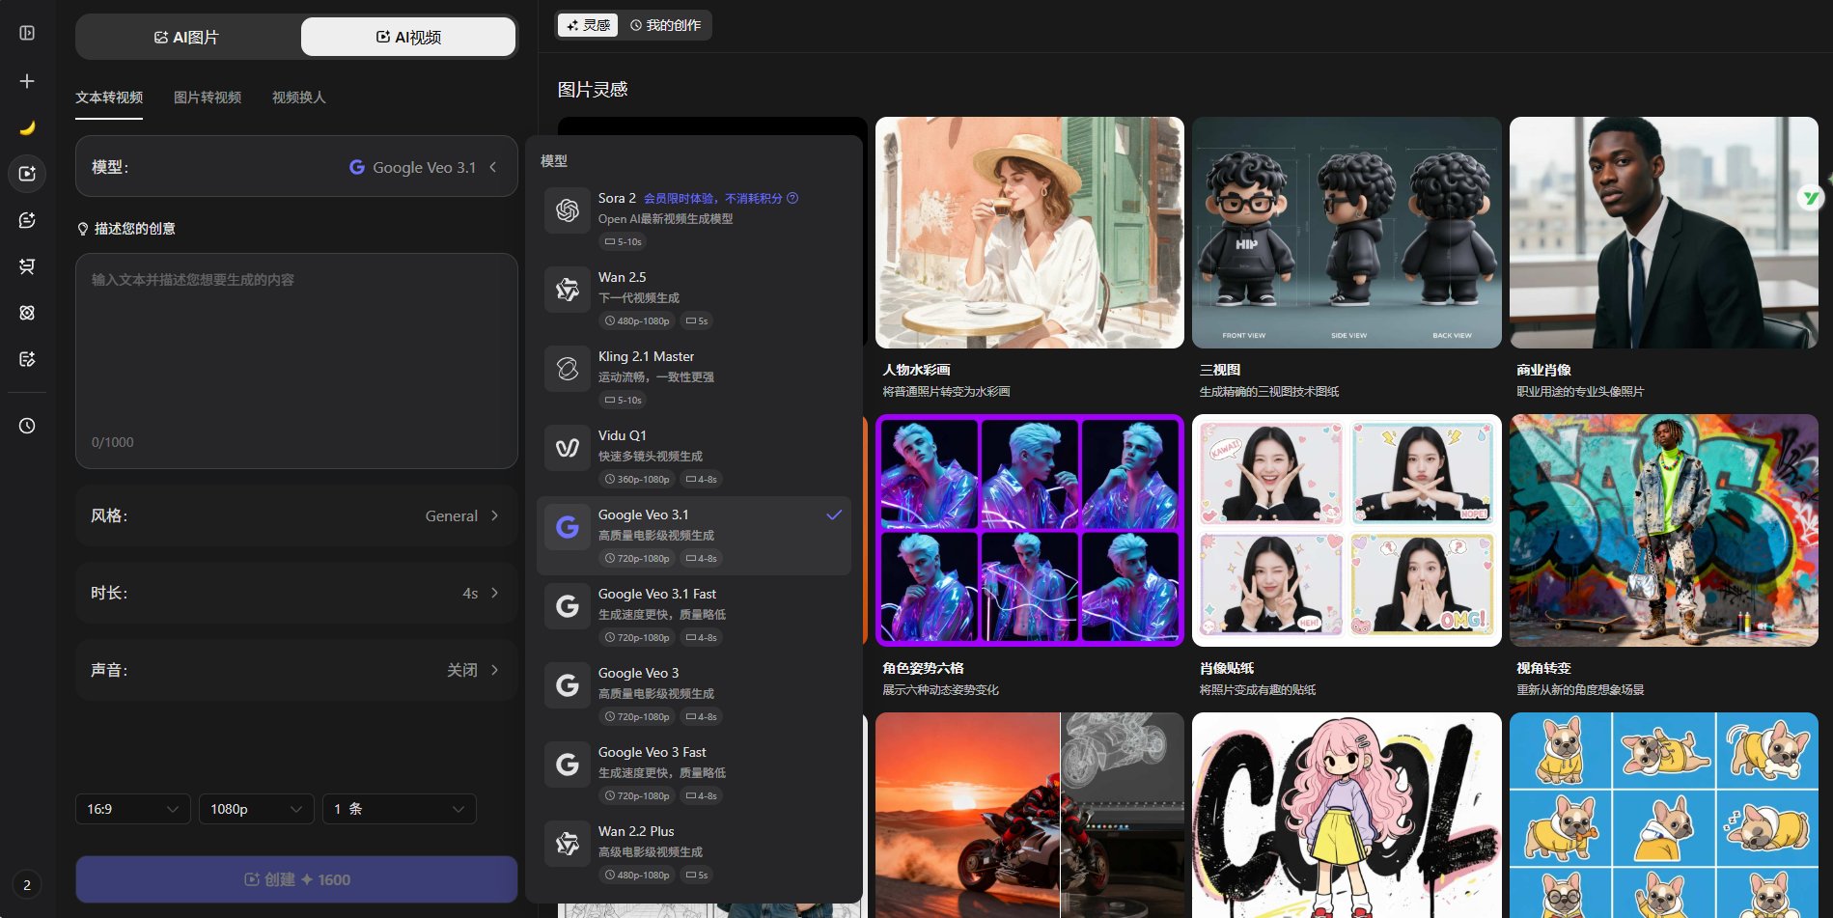Open the 1080p resolution dropdown

click(256, 809)
